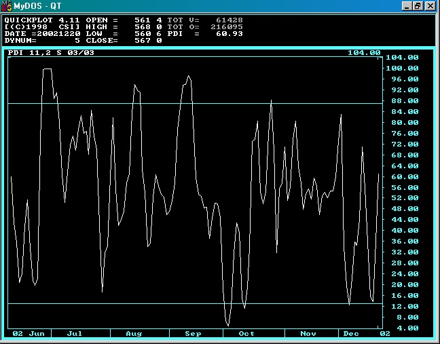Click the 64.00 y-axis label
Screen dimensions: 440x344
[x=405, y=166]
